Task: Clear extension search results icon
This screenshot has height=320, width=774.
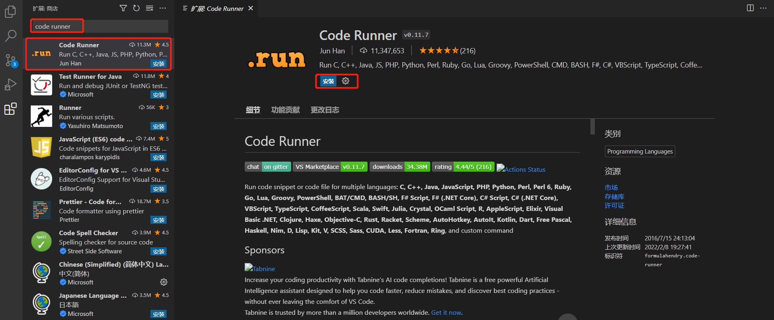Action: (150, 8)
